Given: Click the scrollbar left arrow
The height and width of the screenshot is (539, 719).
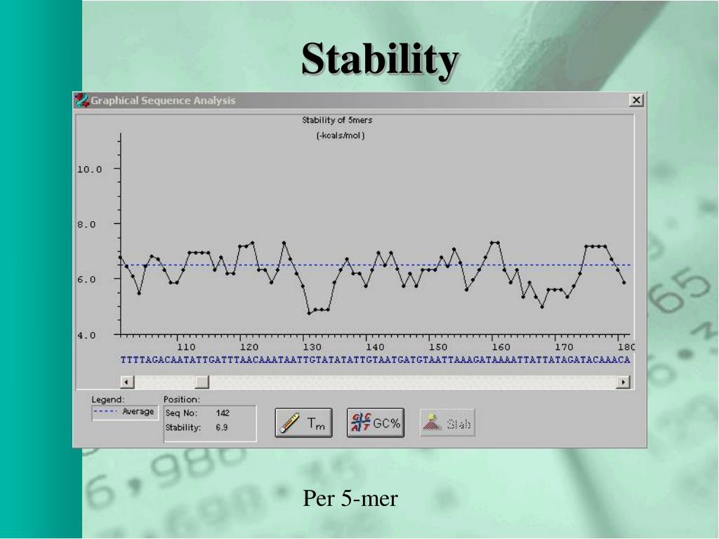Looking at the screenshot, I should click(x=127, y=381).
